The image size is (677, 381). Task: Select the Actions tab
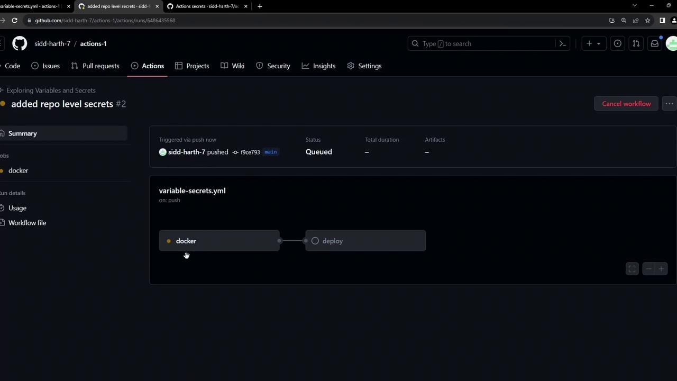click(148, 66)
